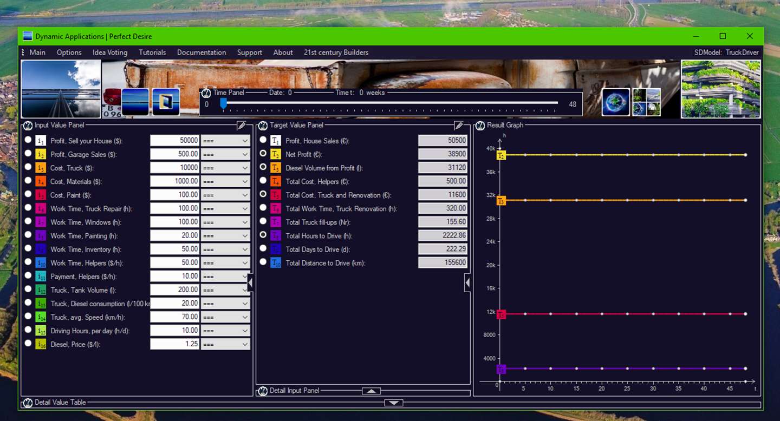Open the Options menu
780x421 pixels.
69,52
